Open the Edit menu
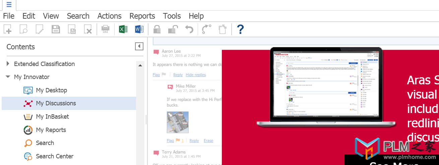439x165 pixels. [28, 16]
